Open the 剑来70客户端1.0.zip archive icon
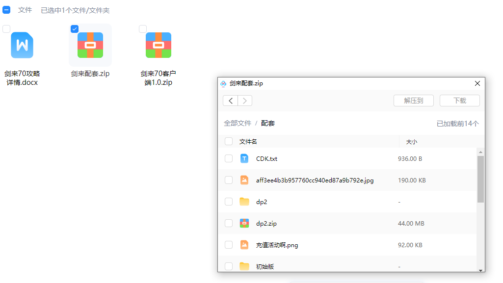Screen dimensions: 503x283 [x=158, y=45]
